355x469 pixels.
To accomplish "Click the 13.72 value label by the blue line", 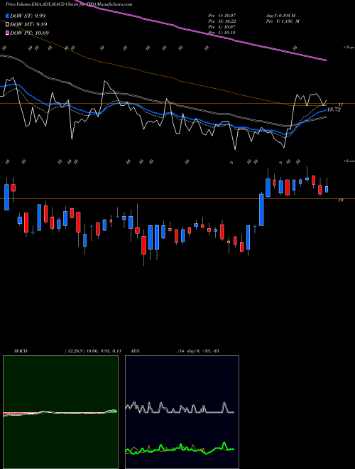I will coord(334,109).
